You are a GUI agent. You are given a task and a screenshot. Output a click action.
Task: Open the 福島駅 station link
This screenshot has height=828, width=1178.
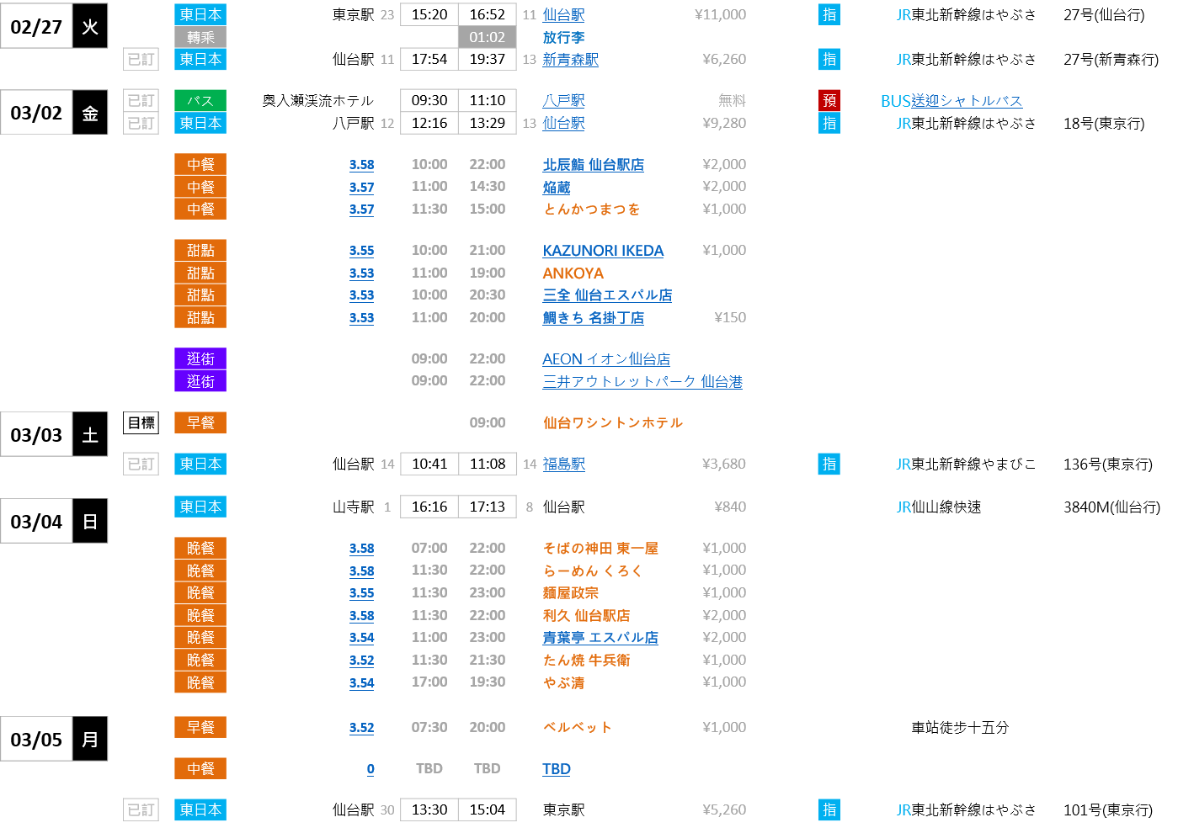click(563, 464)
